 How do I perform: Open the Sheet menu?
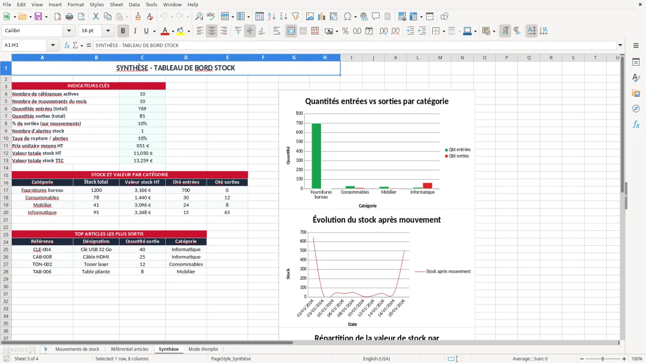pos(116,4)
